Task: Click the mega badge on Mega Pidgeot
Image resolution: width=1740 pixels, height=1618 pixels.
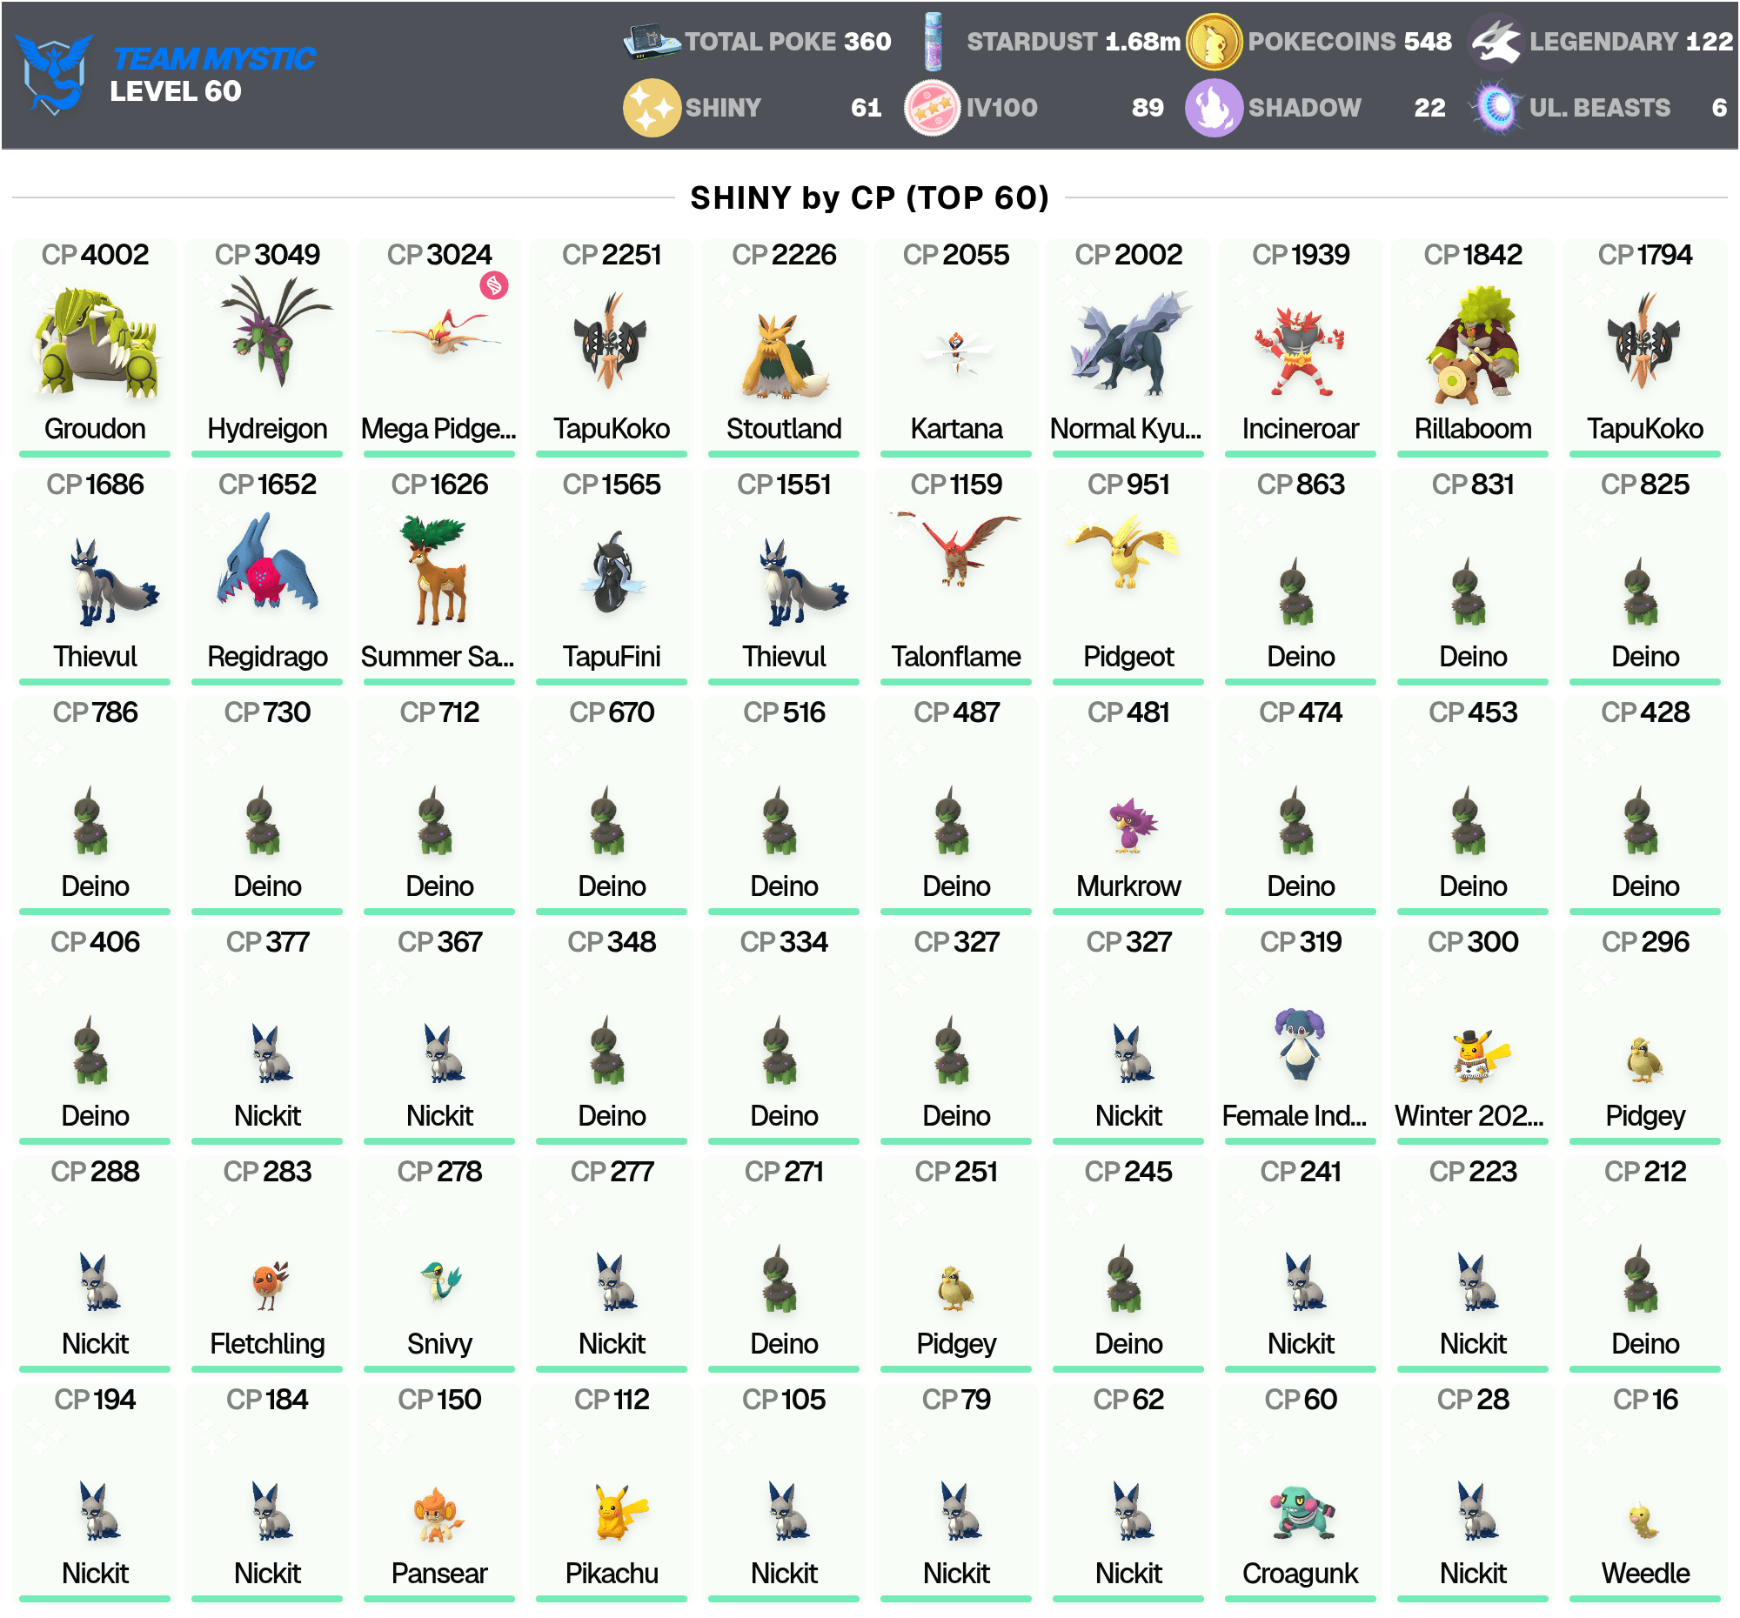Action: click(x=494, y=285)
